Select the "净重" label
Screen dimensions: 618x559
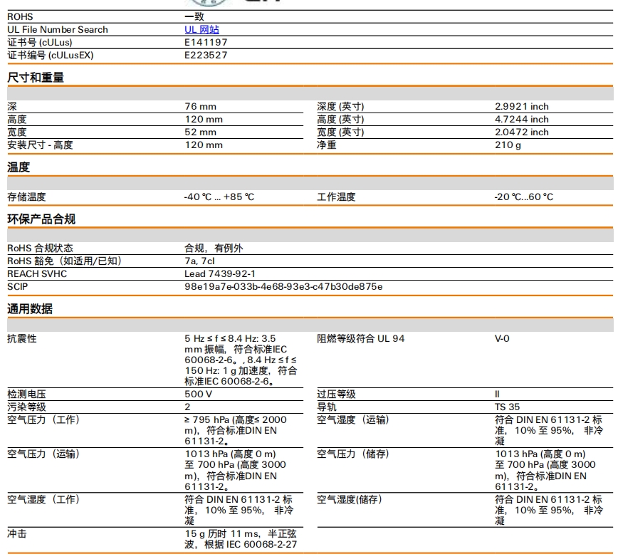click(327, 145)
